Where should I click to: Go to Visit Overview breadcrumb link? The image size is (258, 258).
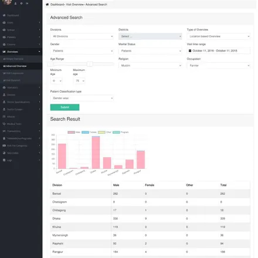75,4
